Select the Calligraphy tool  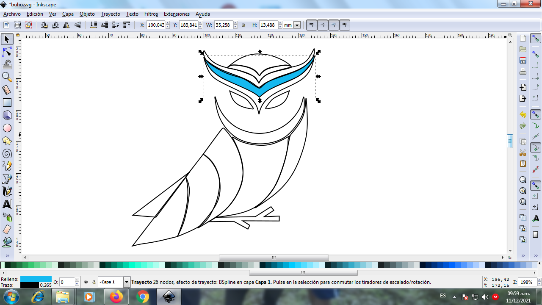pyautogui.click(x=7, y=191)
